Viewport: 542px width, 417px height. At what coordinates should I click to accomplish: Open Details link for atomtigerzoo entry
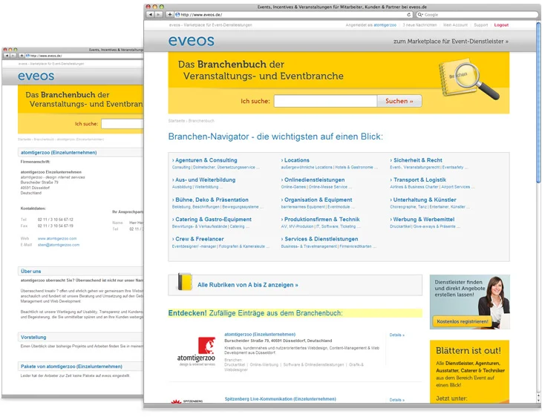397,335
